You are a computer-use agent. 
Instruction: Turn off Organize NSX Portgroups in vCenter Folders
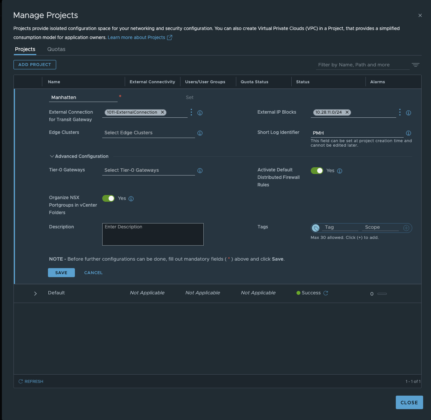click(x=108, y=198)
